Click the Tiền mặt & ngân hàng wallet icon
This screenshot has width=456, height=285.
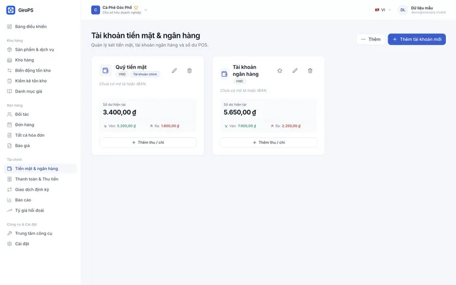click(x=9, y=168)
